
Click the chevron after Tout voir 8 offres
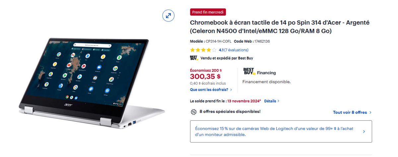[370, 112]
